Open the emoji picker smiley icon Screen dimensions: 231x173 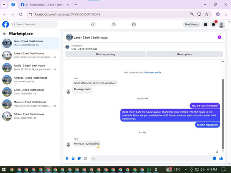tap(214, 158)
